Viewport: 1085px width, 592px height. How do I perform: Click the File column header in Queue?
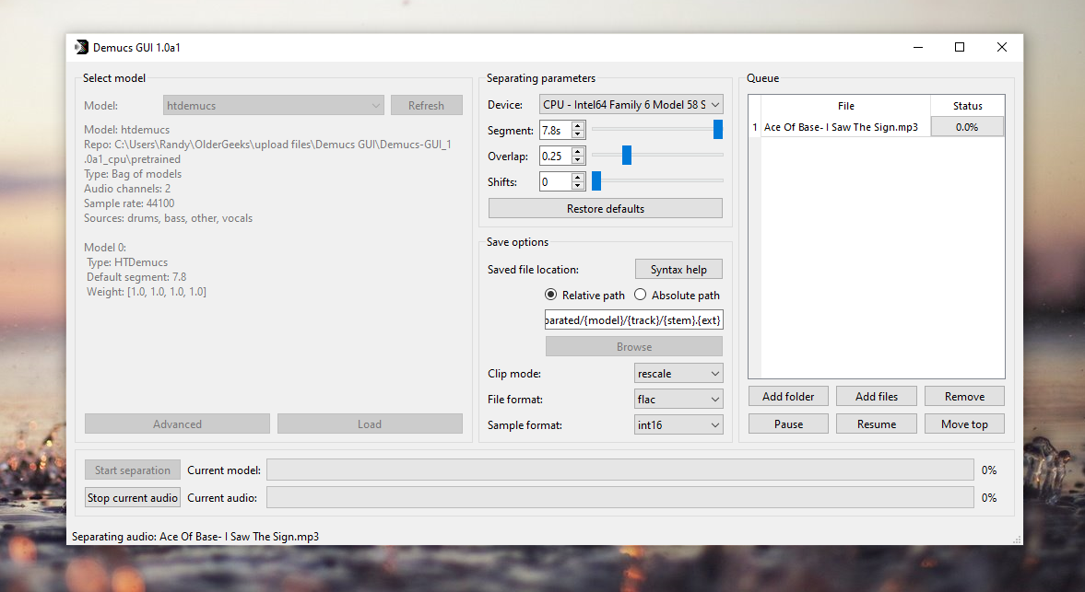point(845,106)
